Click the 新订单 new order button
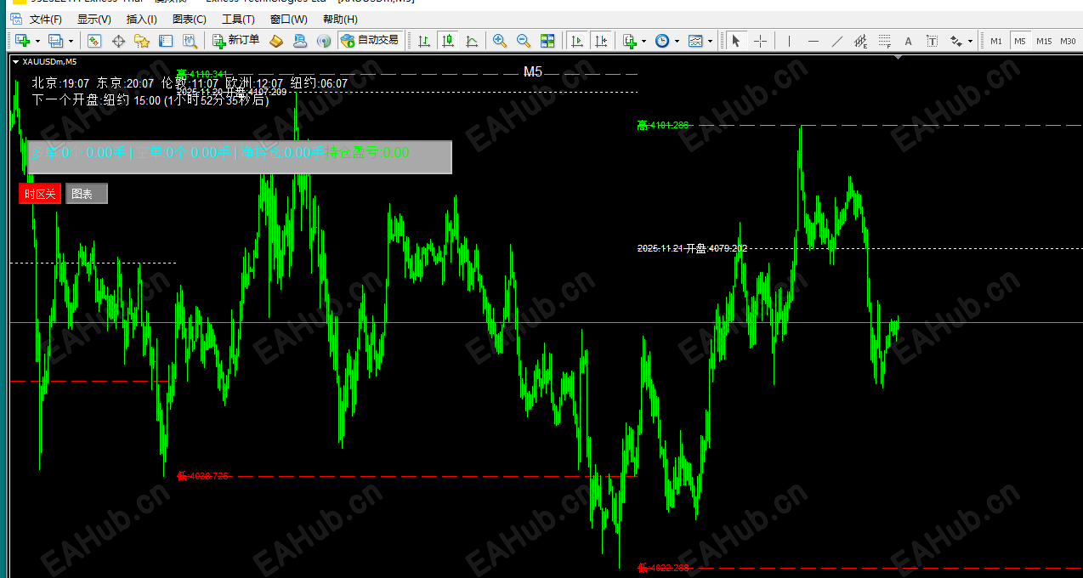Screen dimensions: 1083x578 [x=236, y=40]
